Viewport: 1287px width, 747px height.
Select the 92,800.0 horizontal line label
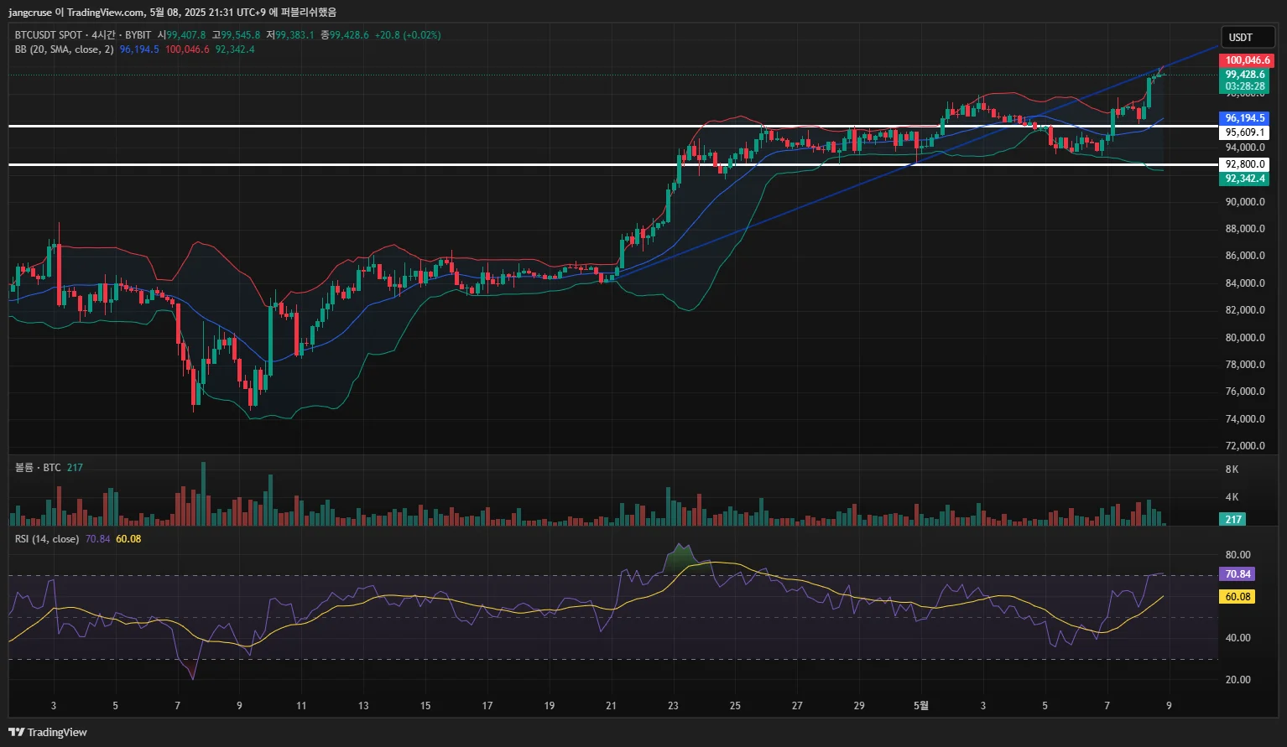pos(1245,164)
